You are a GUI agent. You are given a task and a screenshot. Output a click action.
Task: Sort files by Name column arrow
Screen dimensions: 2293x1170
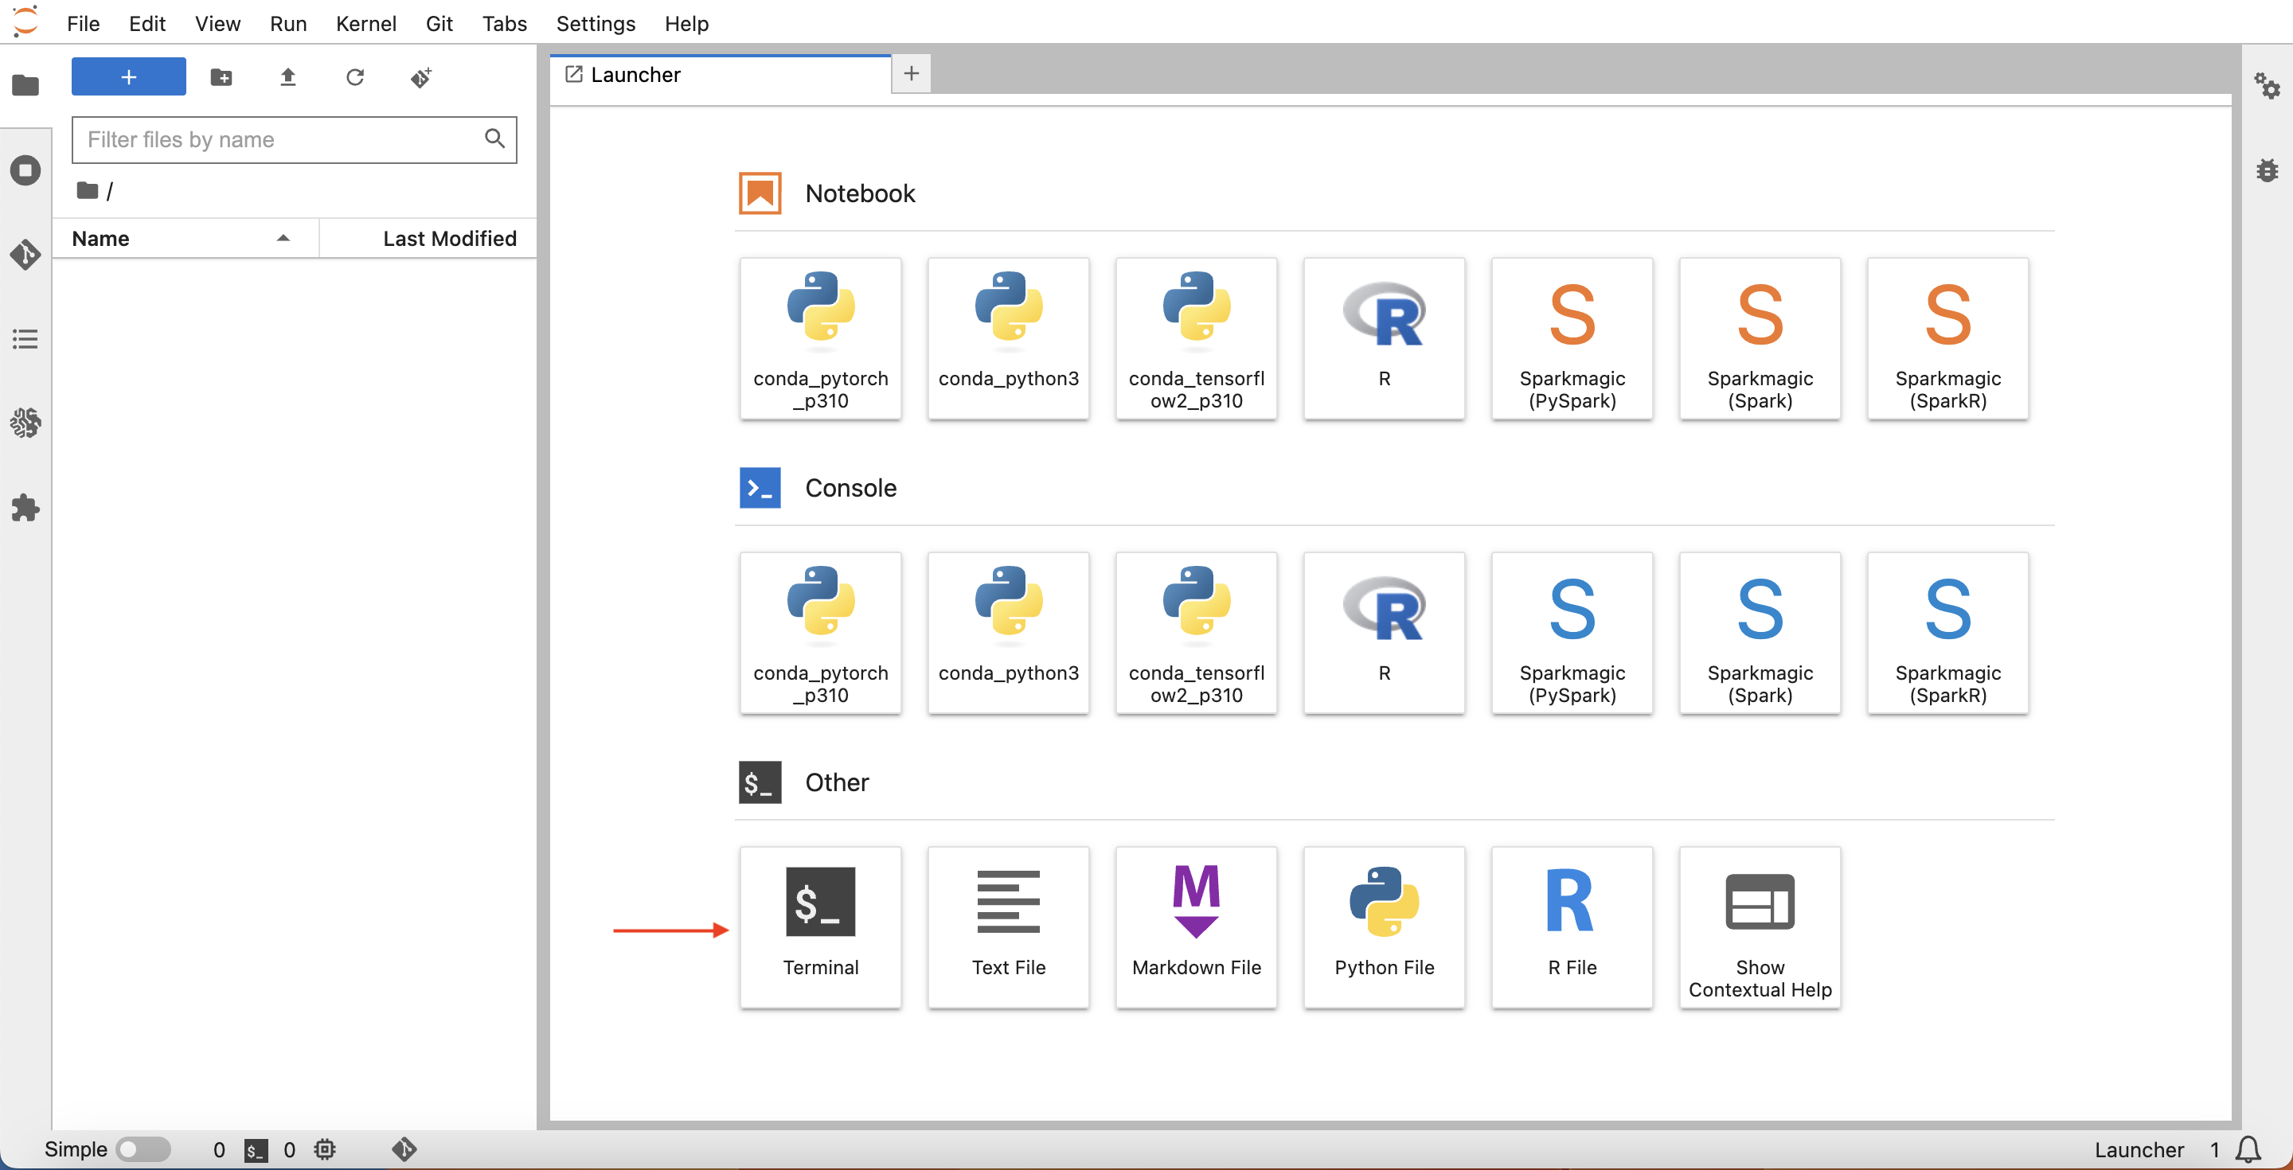283,237
